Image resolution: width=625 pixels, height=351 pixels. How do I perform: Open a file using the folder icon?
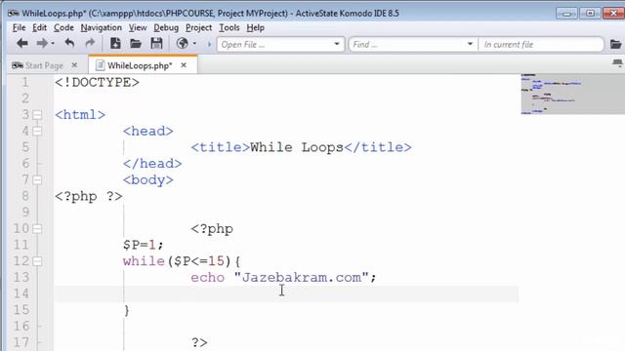pyautogui.click(x=136, y=43)
